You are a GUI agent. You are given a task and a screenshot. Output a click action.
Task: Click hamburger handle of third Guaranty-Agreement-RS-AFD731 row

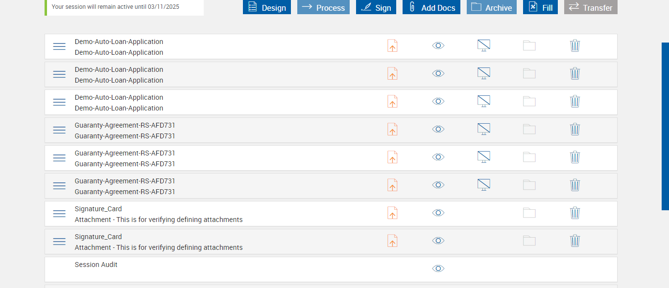[x=59, y=186]
